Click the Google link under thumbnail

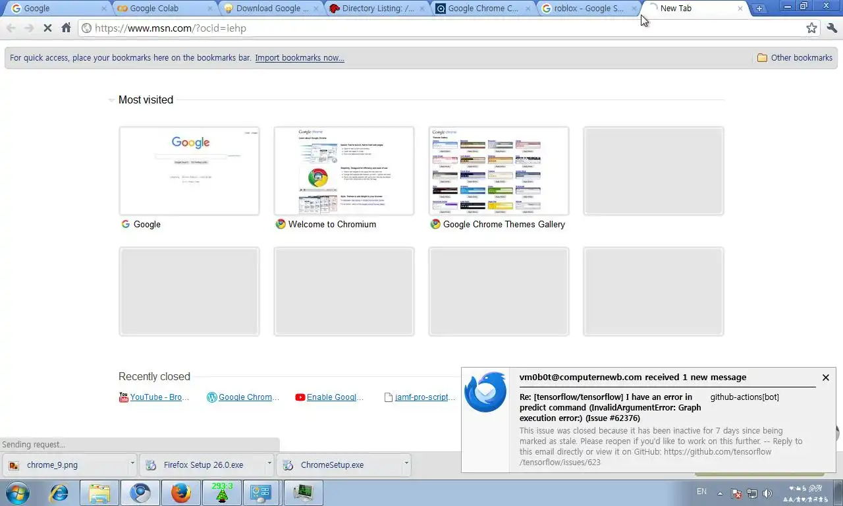click(147, 224)
